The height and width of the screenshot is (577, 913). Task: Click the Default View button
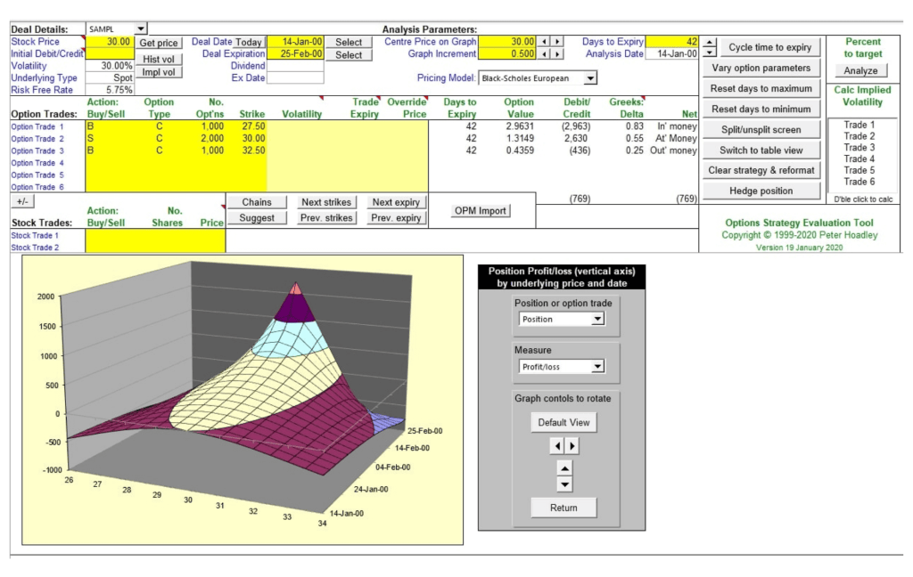pos(563,422)
